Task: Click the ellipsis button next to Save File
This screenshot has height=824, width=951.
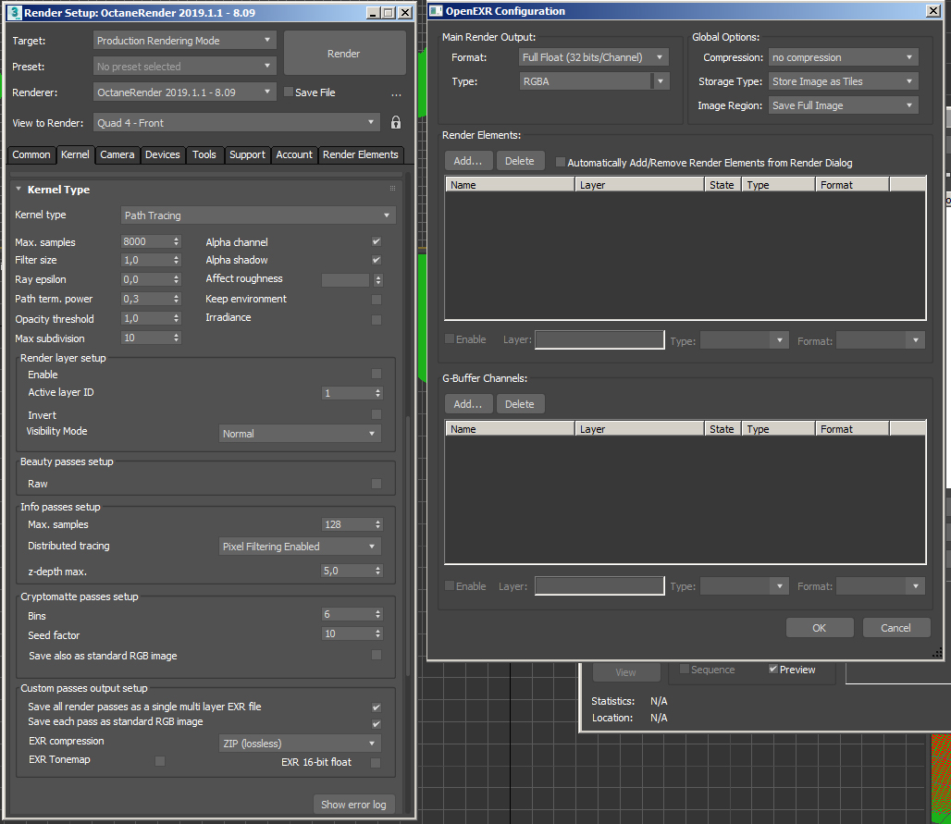Action: [x=396, y=93]
